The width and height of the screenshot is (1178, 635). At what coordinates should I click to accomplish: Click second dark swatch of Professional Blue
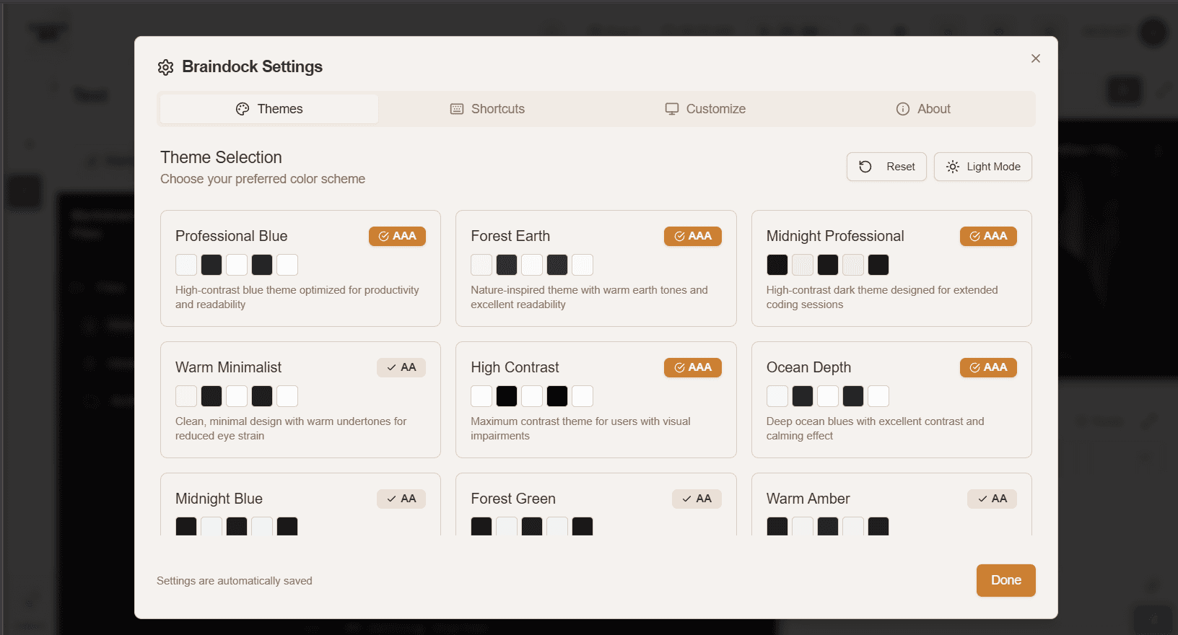[262, 265]
